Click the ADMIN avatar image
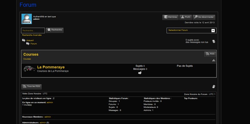Viewport: 250px width, 124px height. point(27,19)
